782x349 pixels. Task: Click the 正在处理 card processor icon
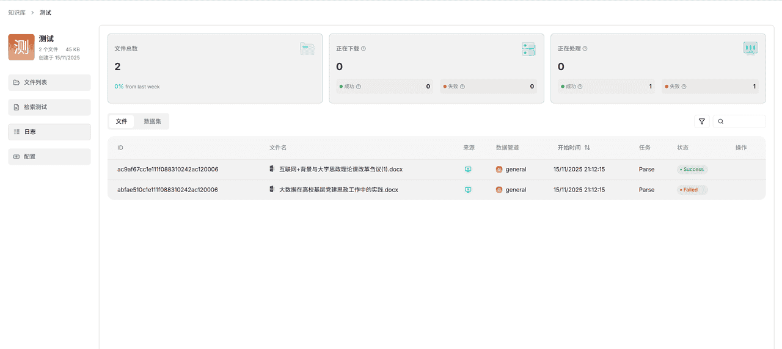pos(750,49)
